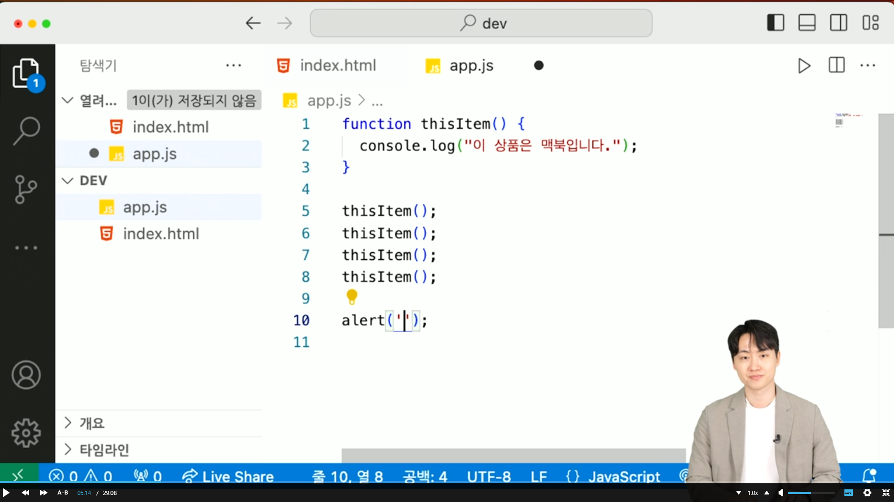
Task: Open editor more actions ellipsis
Action: (x=868, y=65)
